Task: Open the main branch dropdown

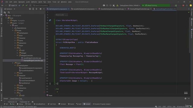Action: coord(13,5)
